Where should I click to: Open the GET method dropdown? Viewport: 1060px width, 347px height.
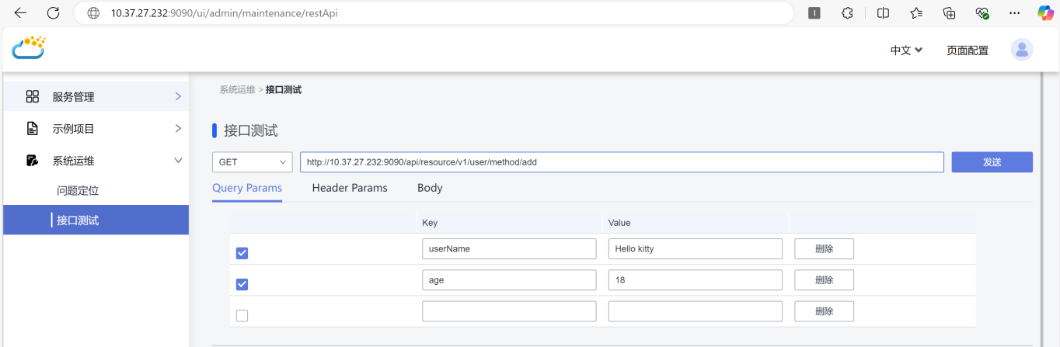[x=252, y=162]
